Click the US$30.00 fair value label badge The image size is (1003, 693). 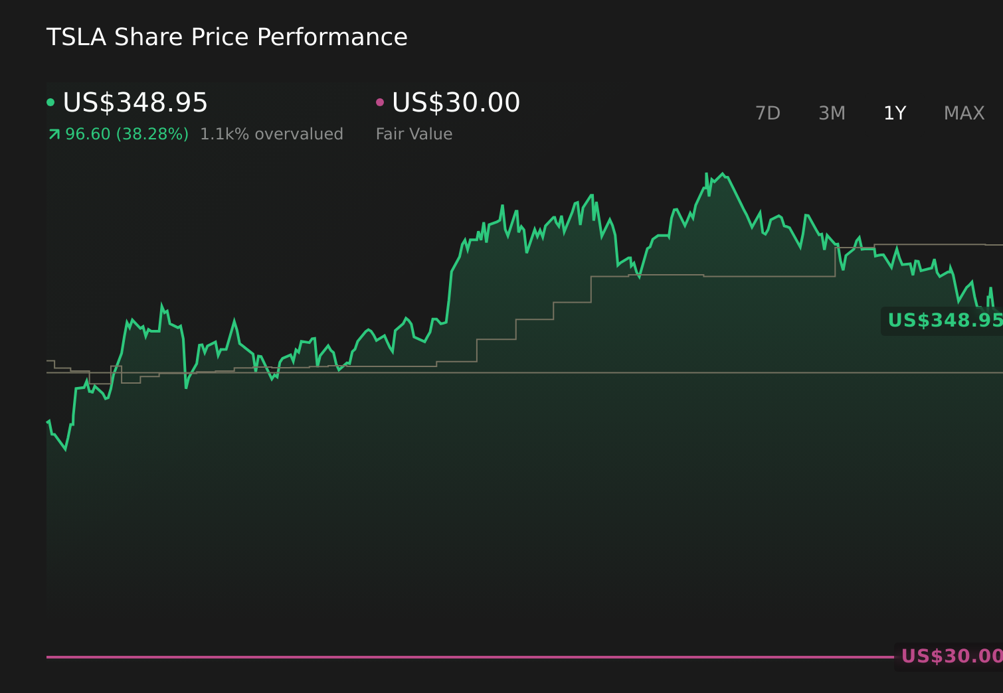click(950, 657)
